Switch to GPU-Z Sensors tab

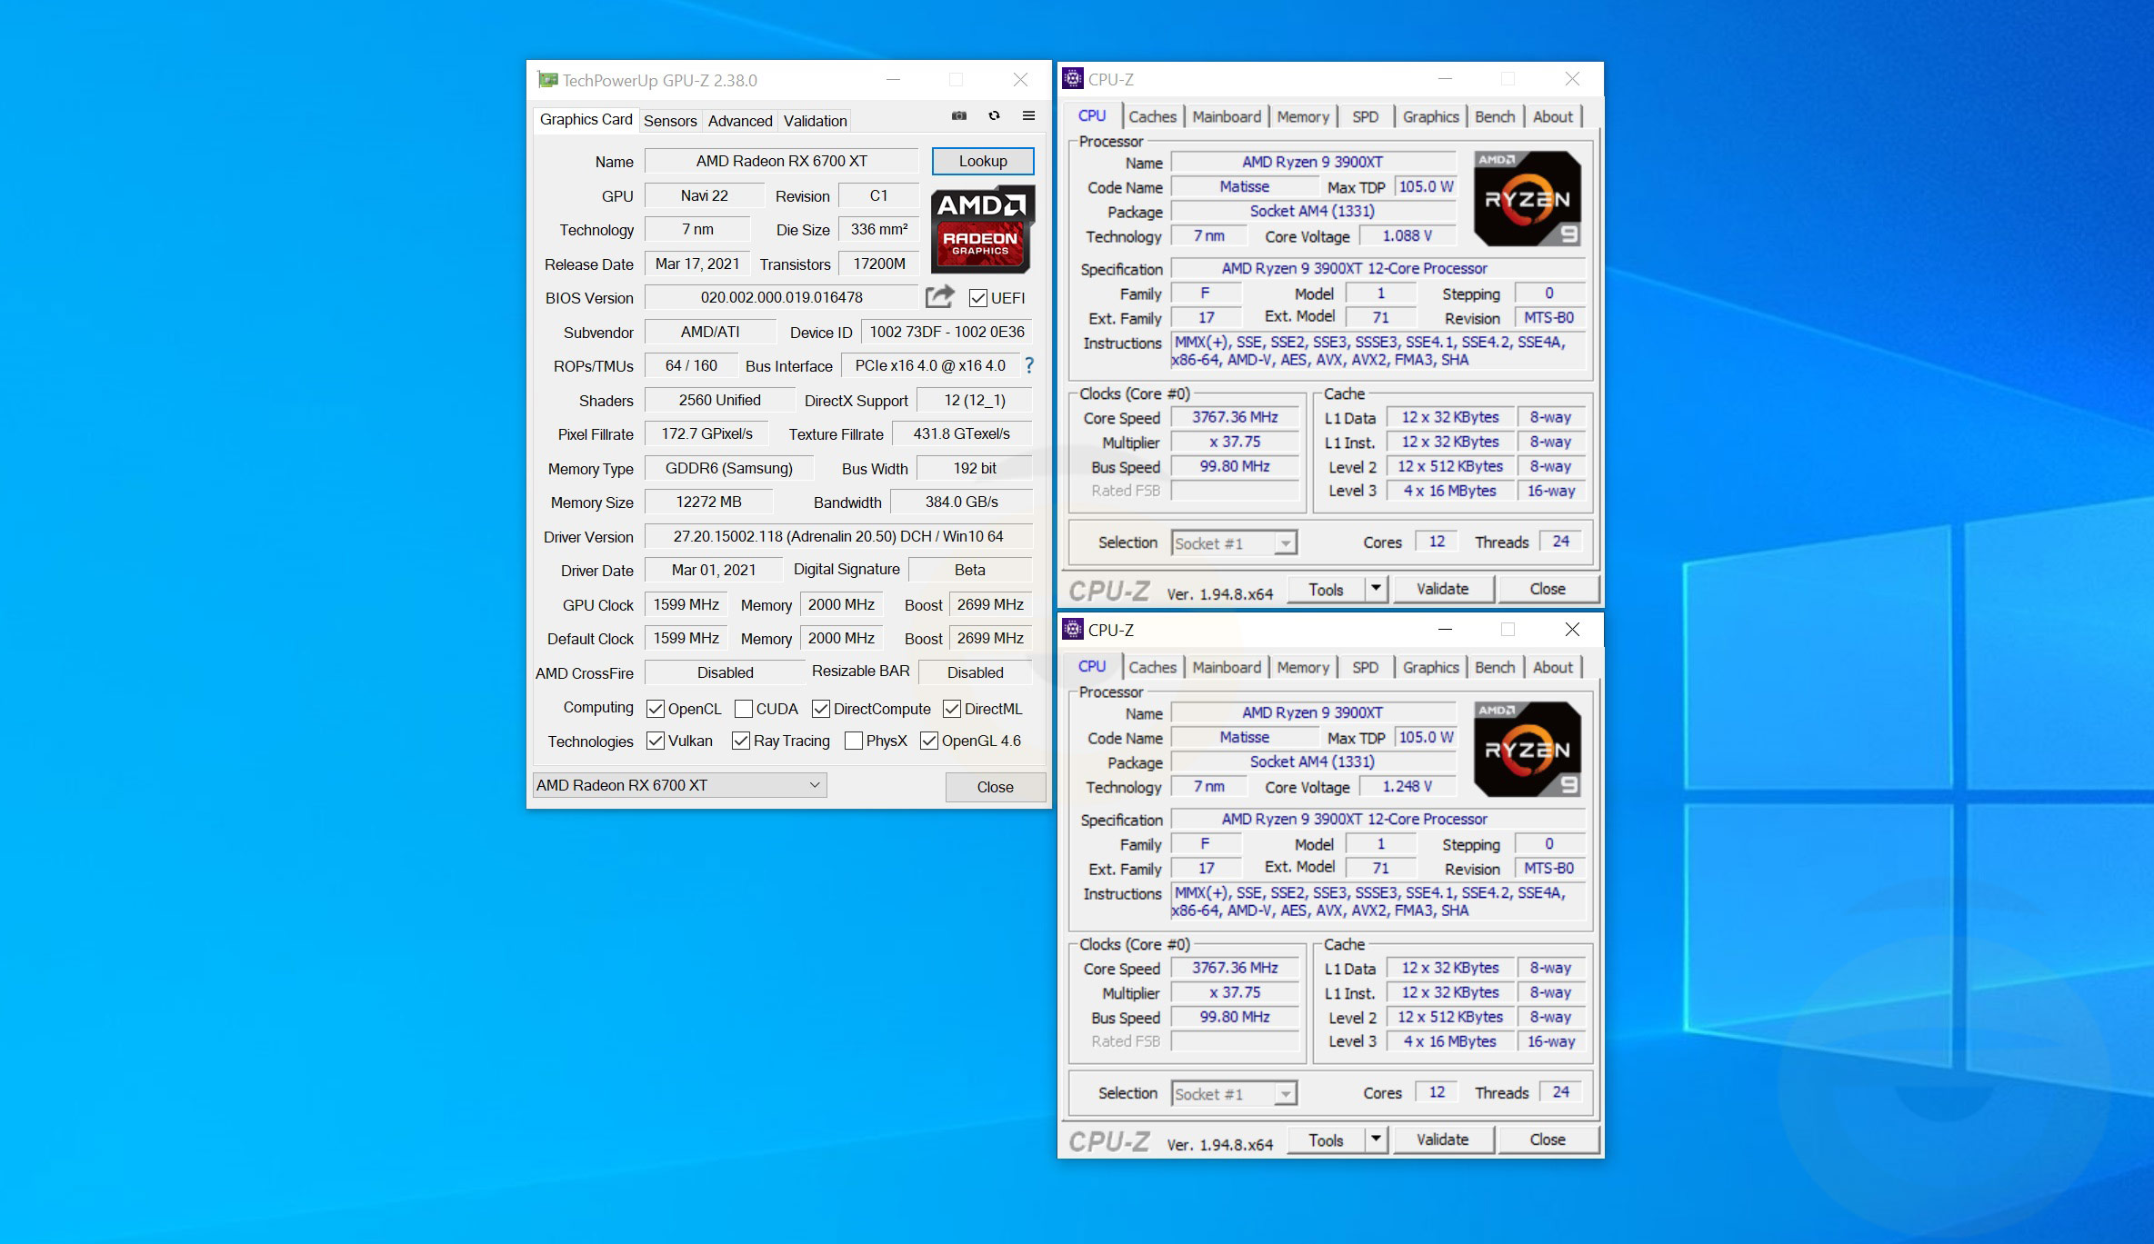(670, 121)
